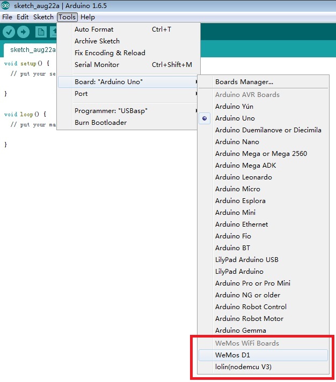Screen dimensions: 336x382
Task: Expand the Board: "Arduino Uno" submenu
Action: pyautogui.click(x=128, y=82)
